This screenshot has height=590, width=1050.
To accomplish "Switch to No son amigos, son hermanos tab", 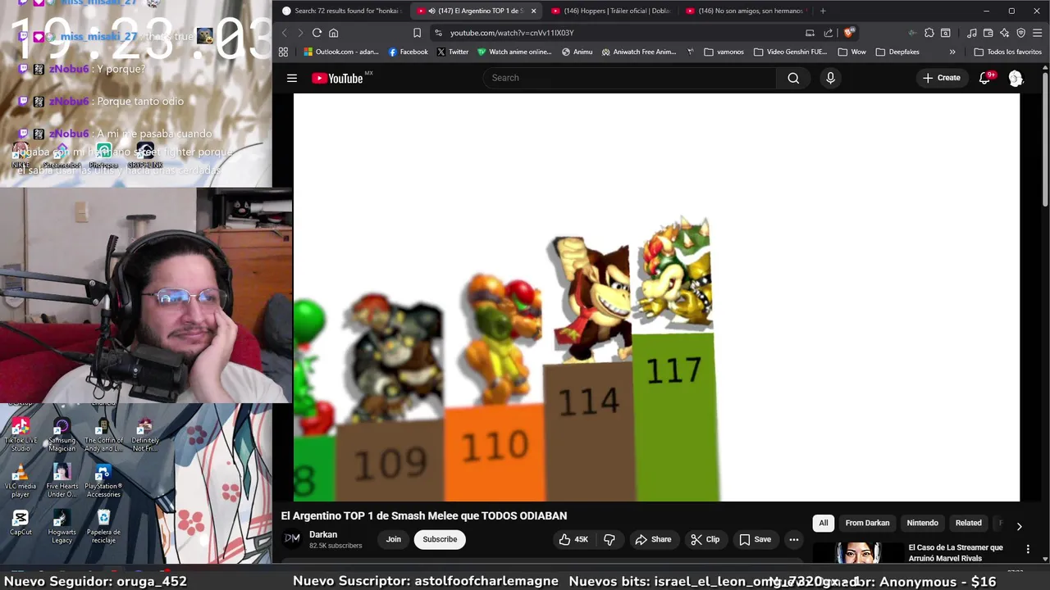I will pos(745,11).
